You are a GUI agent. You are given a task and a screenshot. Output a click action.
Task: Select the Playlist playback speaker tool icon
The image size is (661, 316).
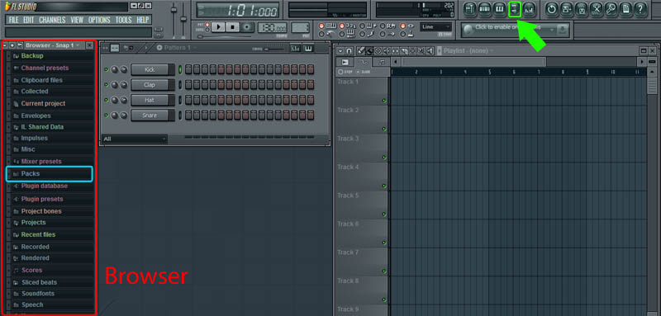pyautogui.click(x=430, y=51)
